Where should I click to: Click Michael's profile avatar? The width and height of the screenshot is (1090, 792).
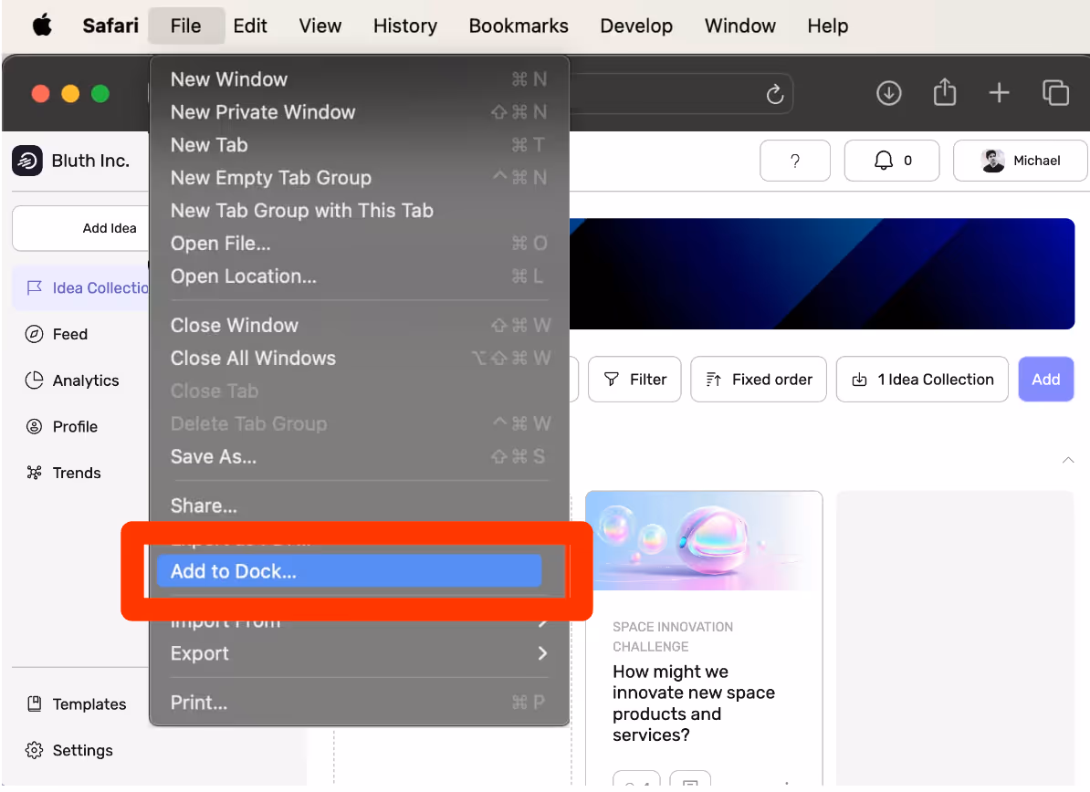[992, 161]
